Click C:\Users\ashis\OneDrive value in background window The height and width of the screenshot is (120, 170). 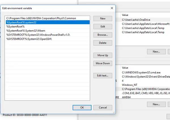(x=136, y=20)
